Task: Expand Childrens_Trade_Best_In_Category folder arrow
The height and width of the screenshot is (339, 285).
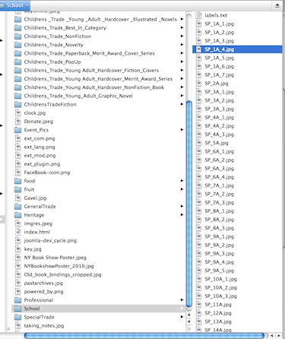Action: pos(182,27)
